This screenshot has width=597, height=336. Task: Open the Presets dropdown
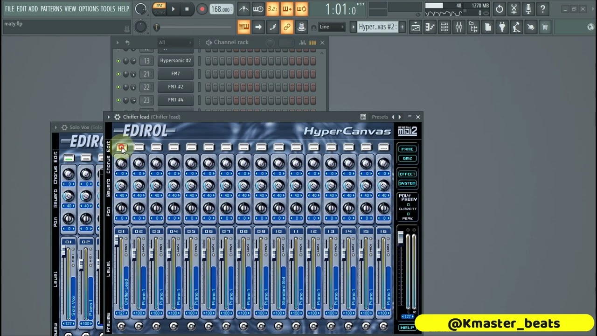point(380,117)
